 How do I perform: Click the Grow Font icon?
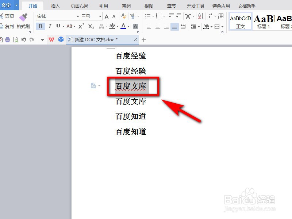[x=107, y=16]
